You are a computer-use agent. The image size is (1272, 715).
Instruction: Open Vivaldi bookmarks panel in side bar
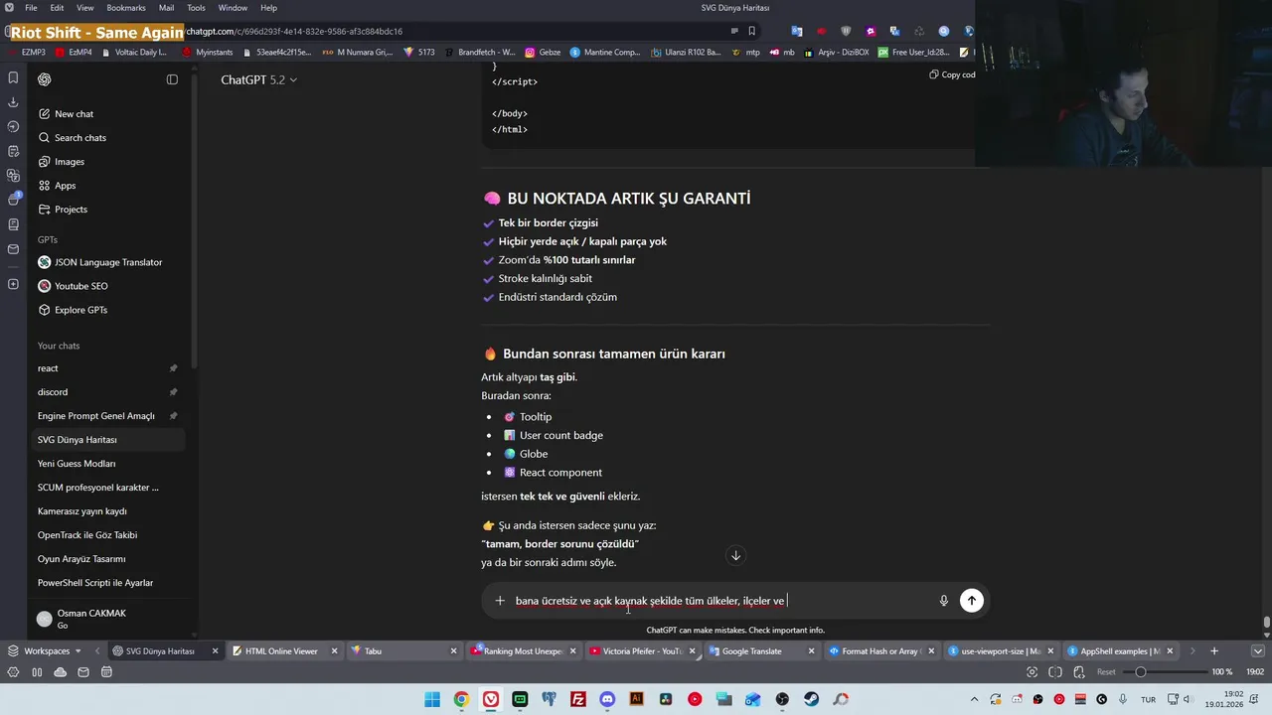click(13, 77)
